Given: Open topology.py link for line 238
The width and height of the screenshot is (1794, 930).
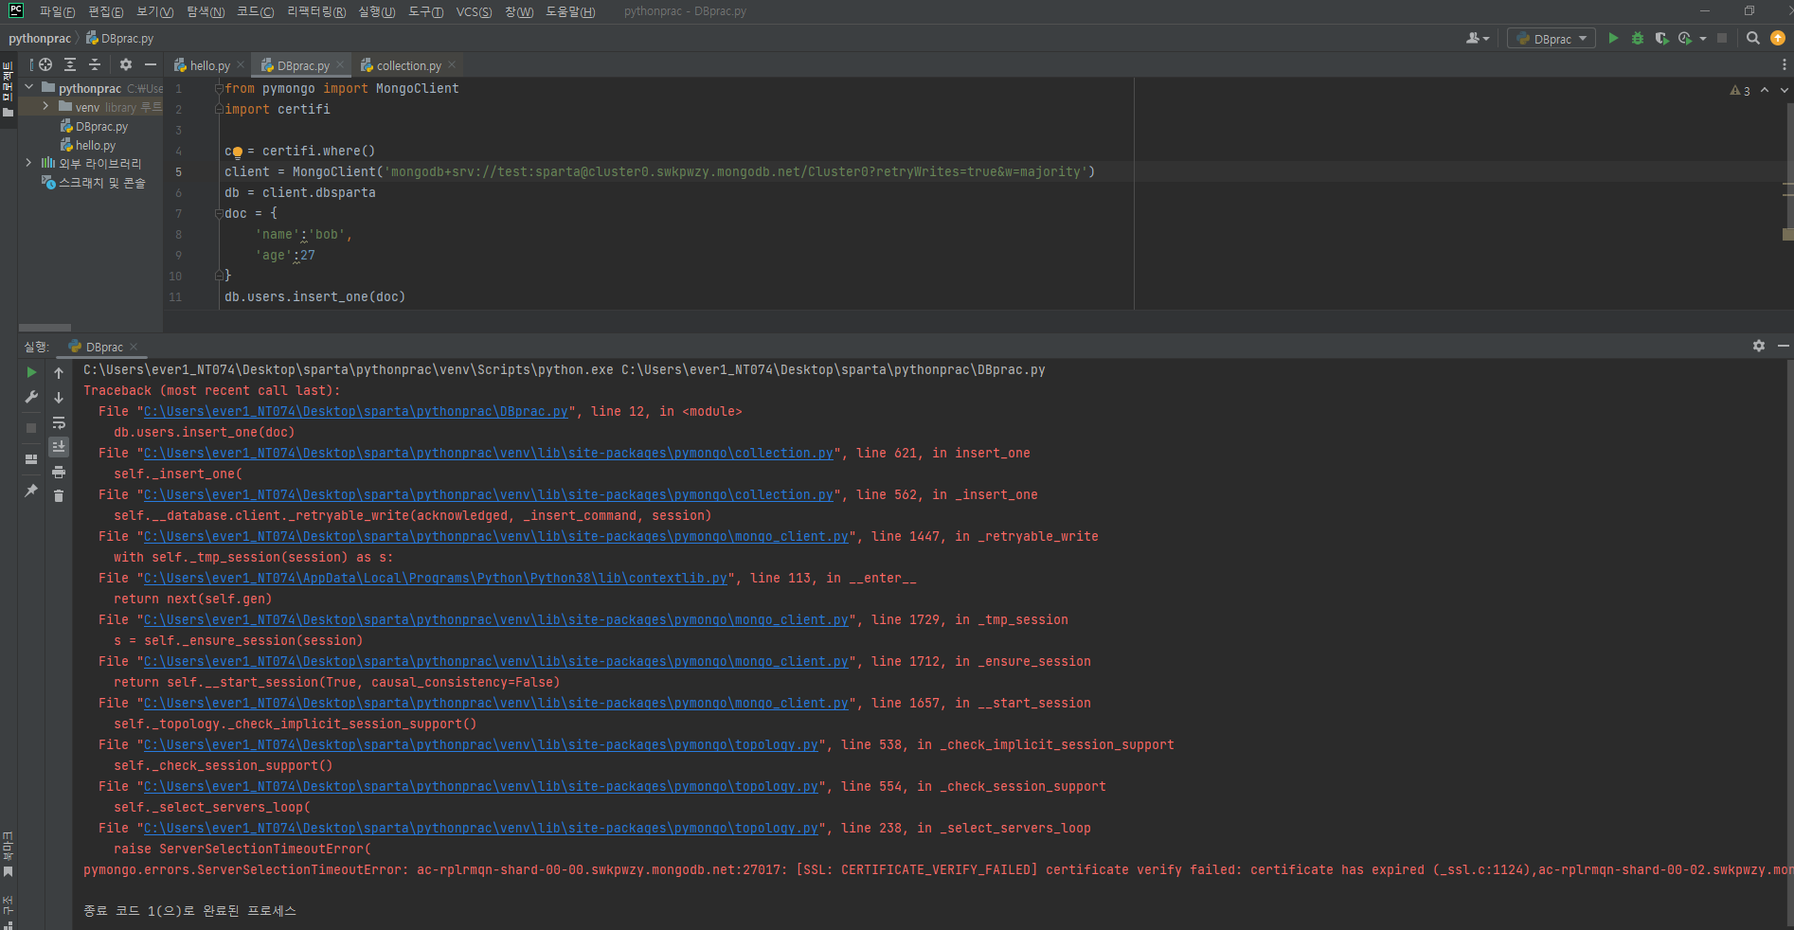Looking at the screenshot, I should point(481,828).
